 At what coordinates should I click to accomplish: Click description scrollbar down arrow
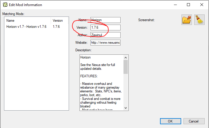[x=126, y=108]
